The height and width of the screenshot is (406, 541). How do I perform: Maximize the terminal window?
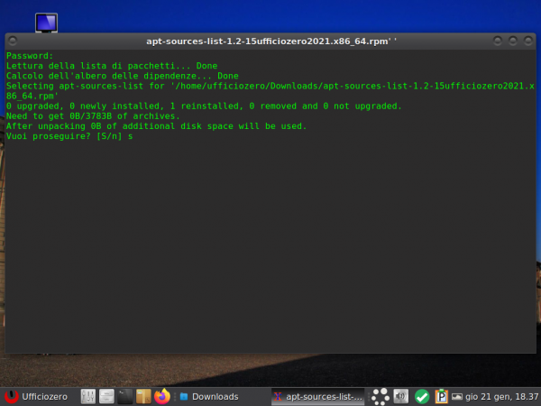513,42
